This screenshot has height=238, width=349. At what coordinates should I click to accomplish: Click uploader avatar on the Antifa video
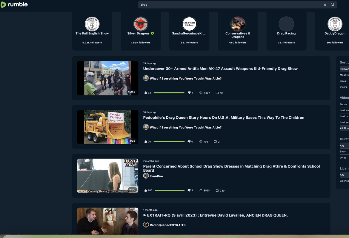point(146,78)
